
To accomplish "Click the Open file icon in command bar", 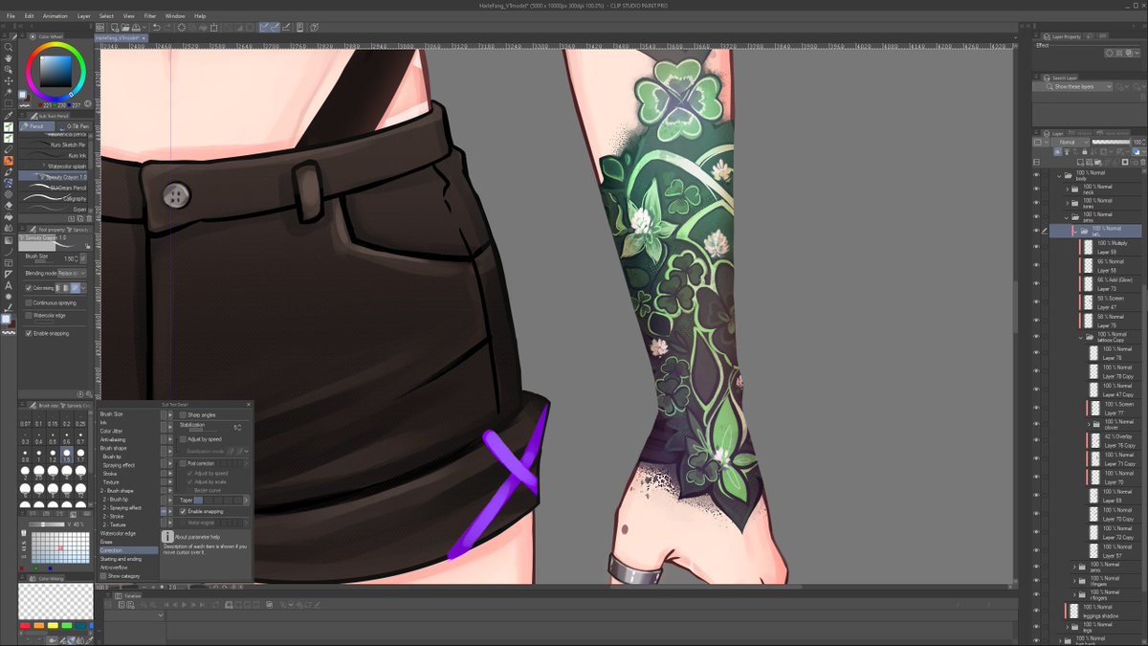I will coord(127,27).
